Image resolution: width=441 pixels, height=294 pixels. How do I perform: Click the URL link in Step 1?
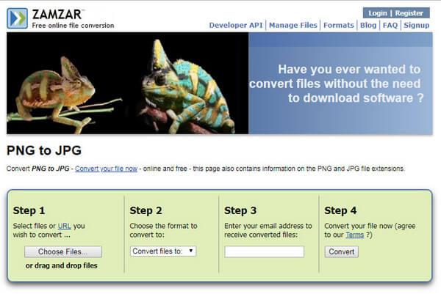(64, 226)
